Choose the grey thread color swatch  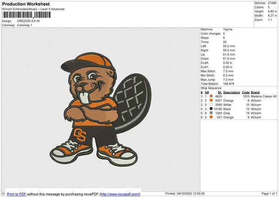[x=211, y=113]
